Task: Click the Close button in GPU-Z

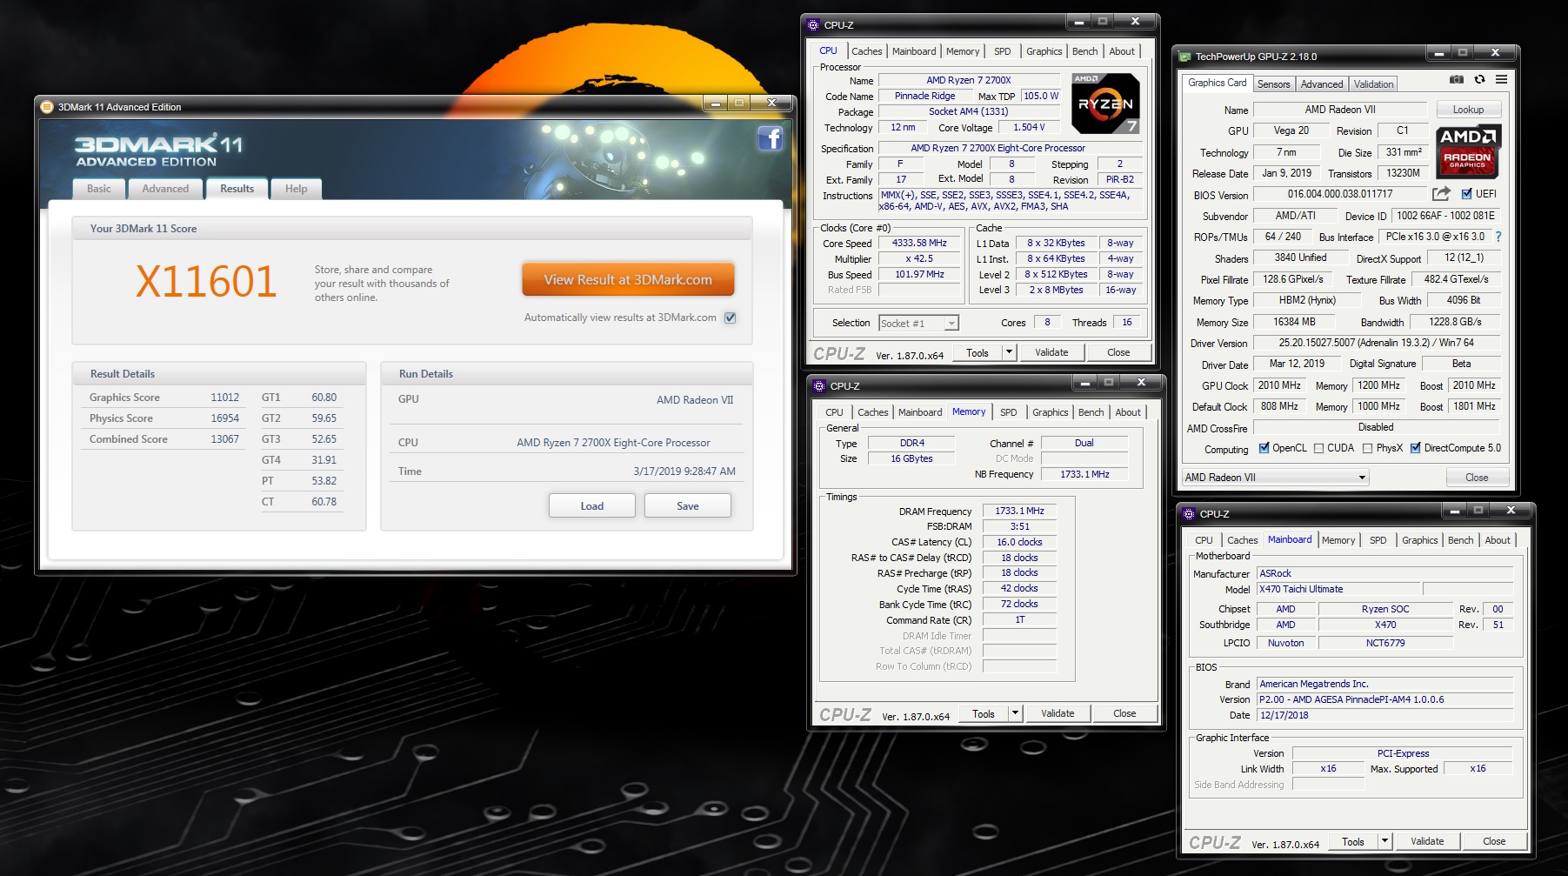Action: click(x=1477, y=478)
